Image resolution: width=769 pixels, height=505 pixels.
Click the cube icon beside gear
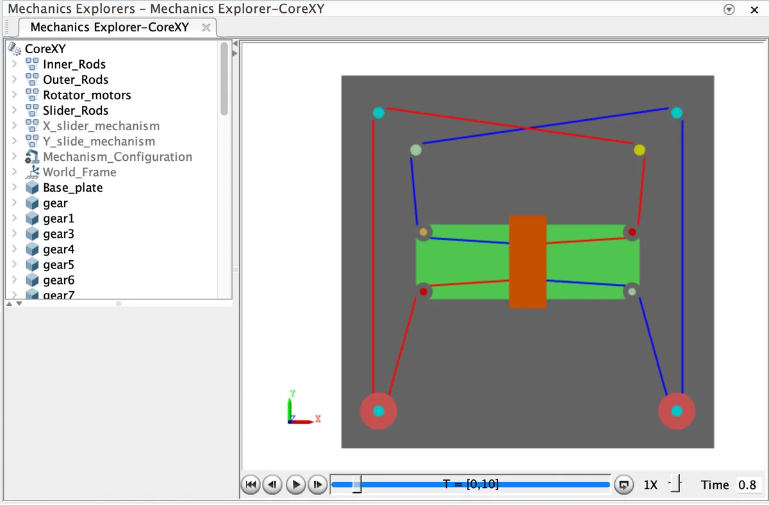pyautogui.click(x=32, y=203)
